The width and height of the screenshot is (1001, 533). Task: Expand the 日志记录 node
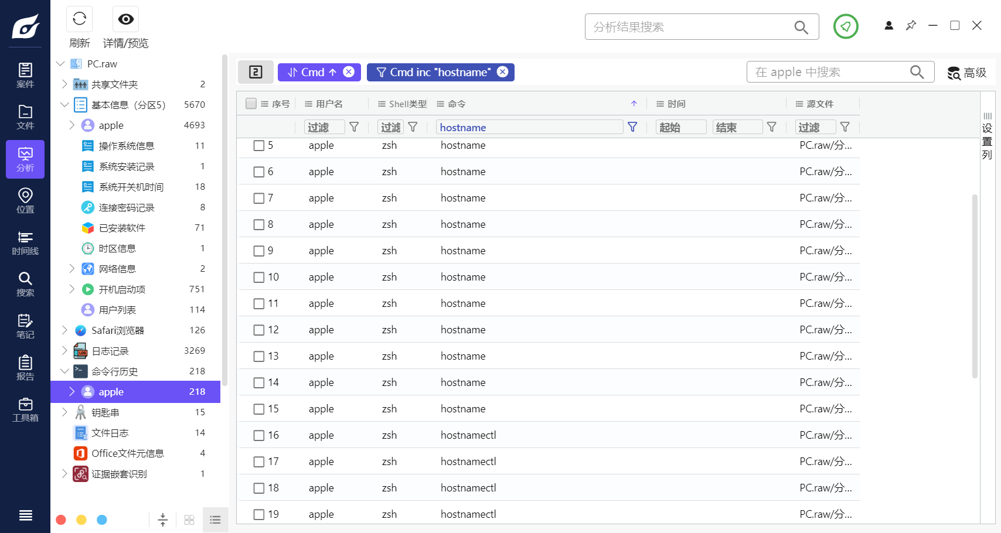(64, 350)
